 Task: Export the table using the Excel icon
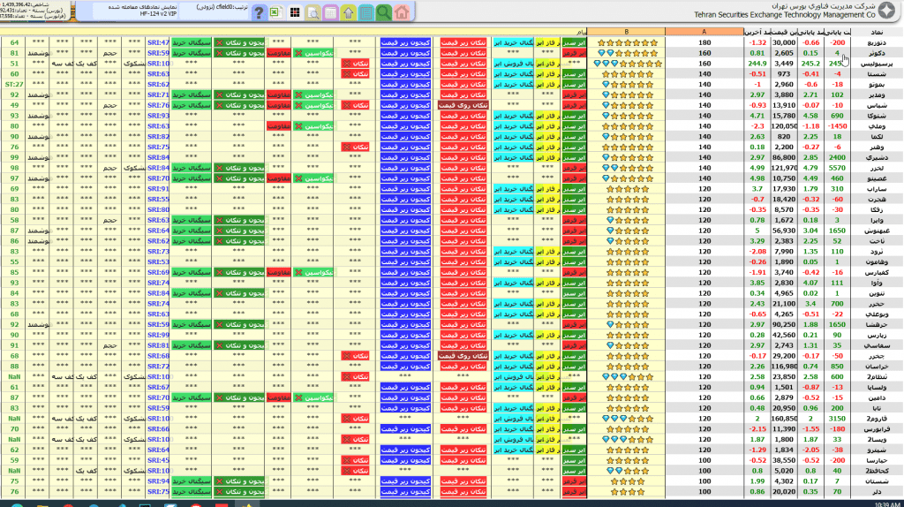click(x=276, y=12)
